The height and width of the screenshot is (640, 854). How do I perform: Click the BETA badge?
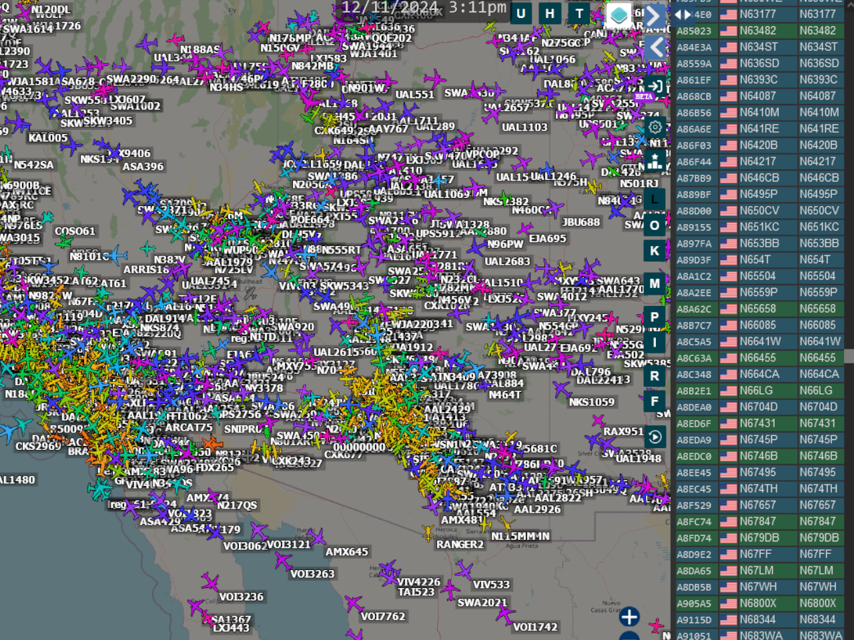[x=643, y=97]
